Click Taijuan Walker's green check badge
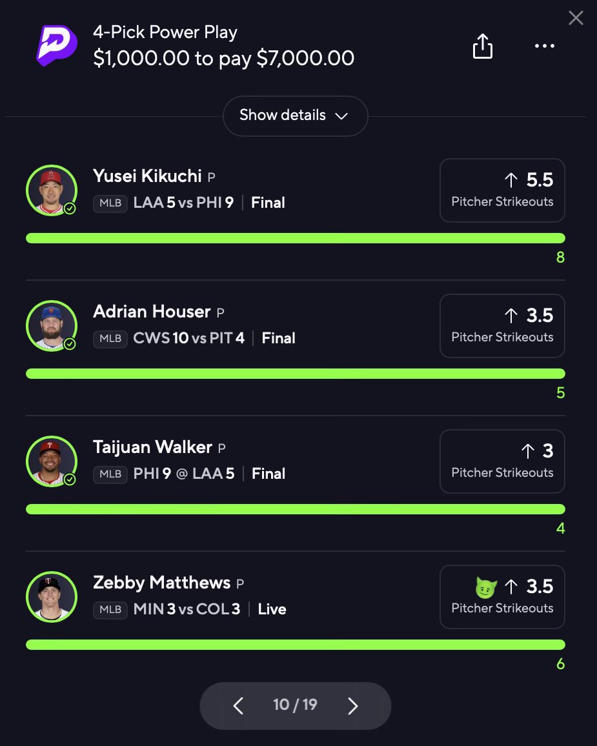 pos(70,479)
